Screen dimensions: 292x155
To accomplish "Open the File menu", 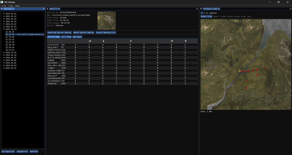I will tap(4, 6).
